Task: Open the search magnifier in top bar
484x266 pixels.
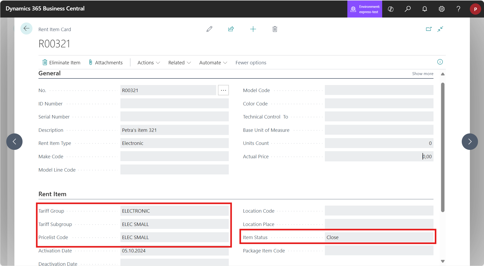Action: [x=408, y=9]
